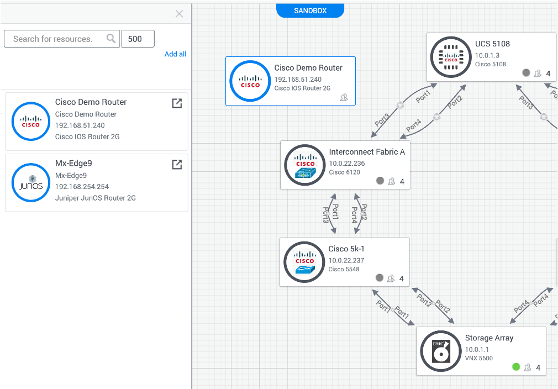The width and height of the screenshot is (558, 389).
Task: Click the results limit field showing 500
Action: point(138,39)
